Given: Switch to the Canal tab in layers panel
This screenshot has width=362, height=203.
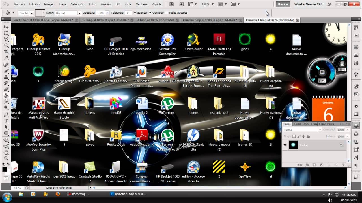Looking at the screenshot, I should tap(298, 124).
